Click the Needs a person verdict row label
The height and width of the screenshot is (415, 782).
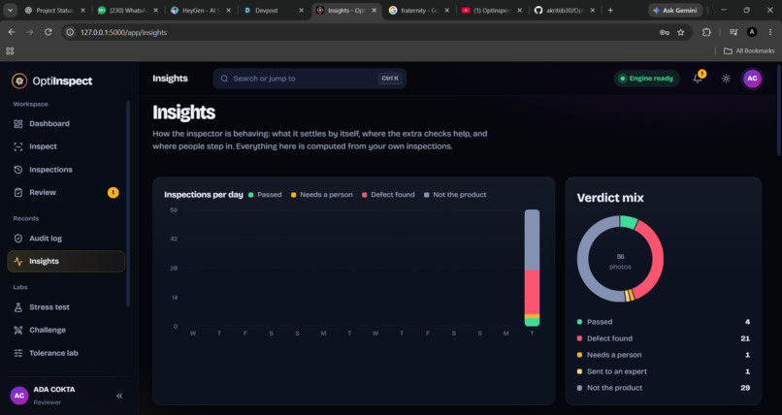(614, 355)
